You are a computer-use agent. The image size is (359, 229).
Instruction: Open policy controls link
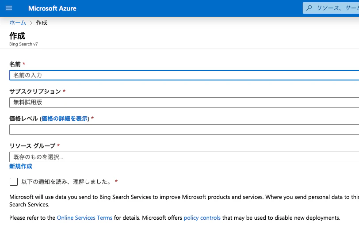coord(202,218)
